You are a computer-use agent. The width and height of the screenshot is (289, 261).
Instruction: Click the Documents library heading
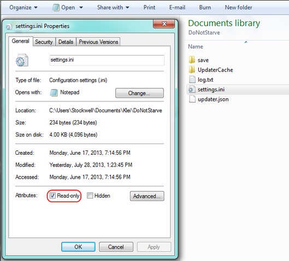point(224,23)
